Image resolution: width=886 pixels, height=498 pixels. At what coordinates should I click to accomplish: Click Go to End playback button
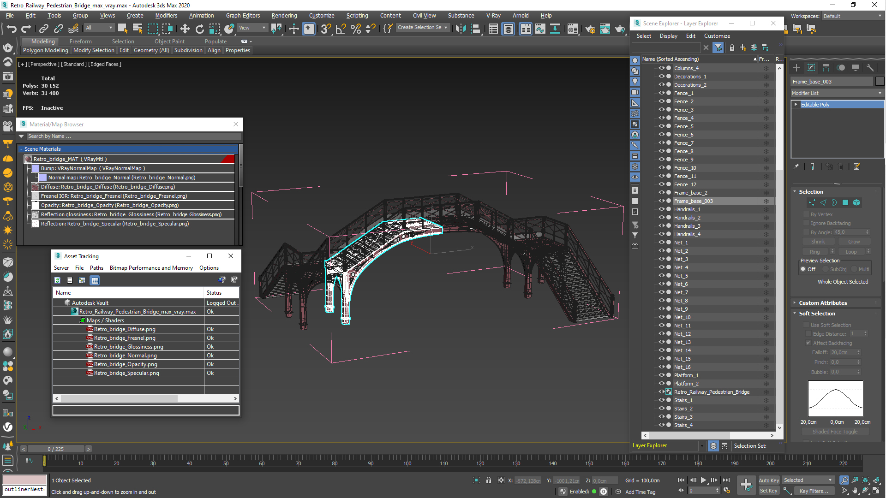point(726,480)
